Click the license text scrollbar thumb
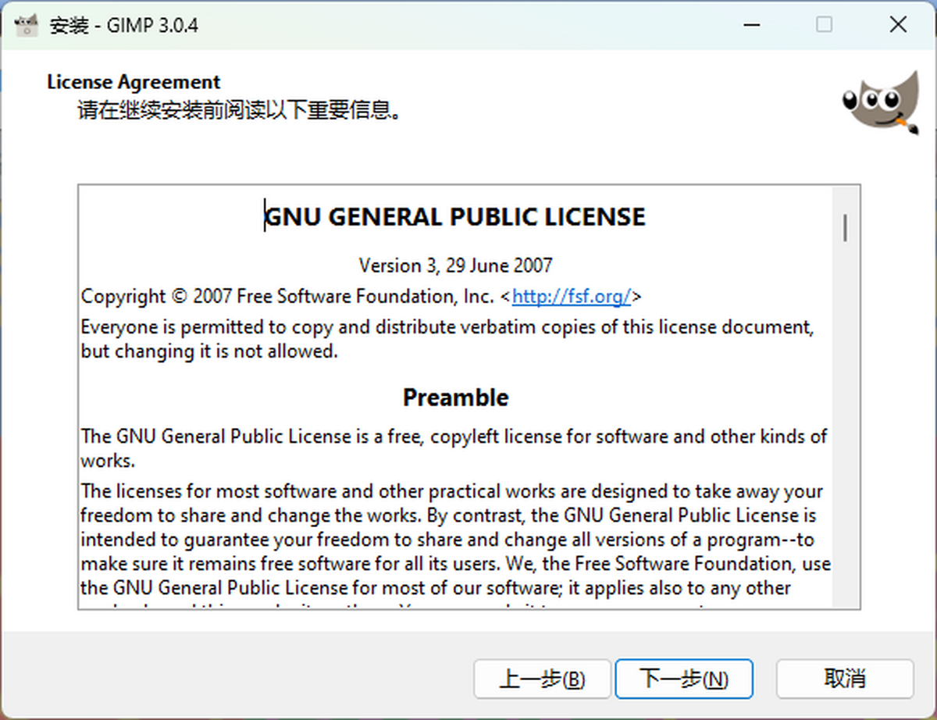The image size is (937, 720). pos(845,226)
